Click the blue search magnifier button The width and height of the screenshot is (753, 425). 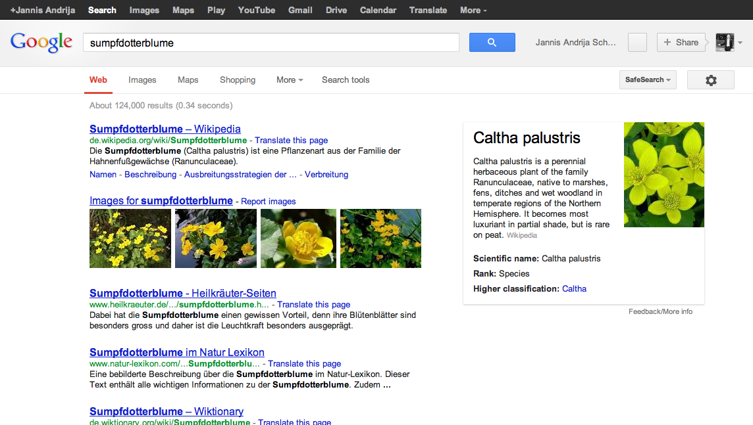[492, 42]
